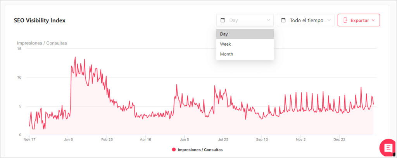
Task: Click the Exportar button
Action: point(359,20)
